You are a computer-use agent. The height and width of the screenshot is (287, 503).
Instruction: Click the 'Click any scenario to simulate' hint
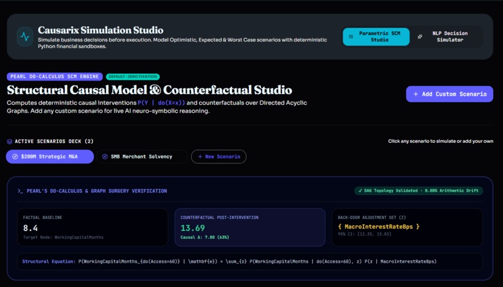pos(441,141)
